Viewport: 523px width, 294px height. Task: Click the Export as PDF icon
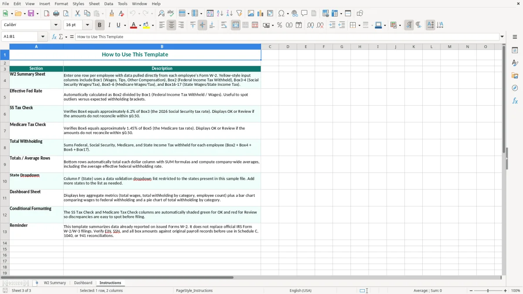tap(47, 14)
